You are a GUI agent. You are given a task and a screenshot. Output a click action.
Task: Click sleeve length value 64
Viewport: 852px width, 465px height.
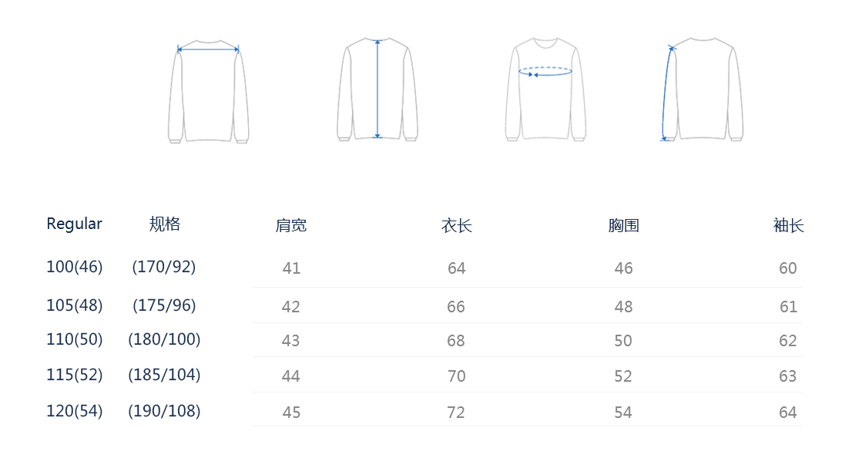pos(787,413)
